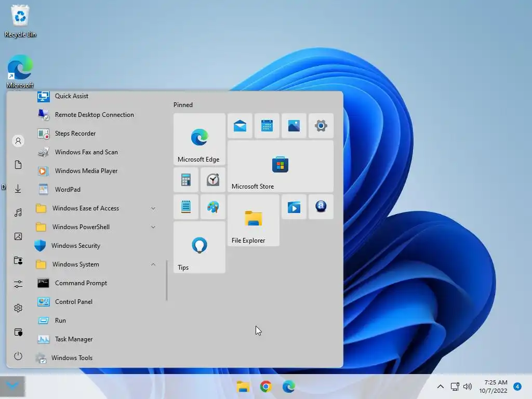Screen dimensions: 532x399
Task: Select the Recycle Bin desktop icon
Action: [x=20, y=21]
